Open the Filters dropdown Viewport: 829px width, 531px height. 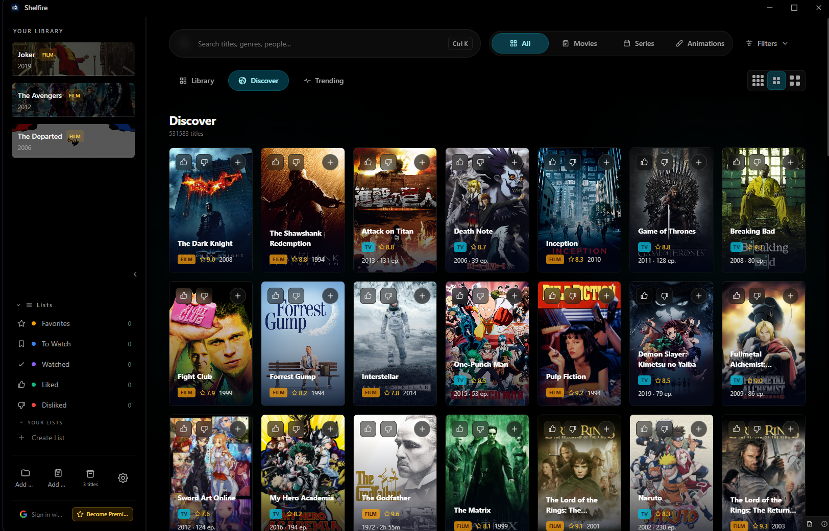click(x=767, y=43)
